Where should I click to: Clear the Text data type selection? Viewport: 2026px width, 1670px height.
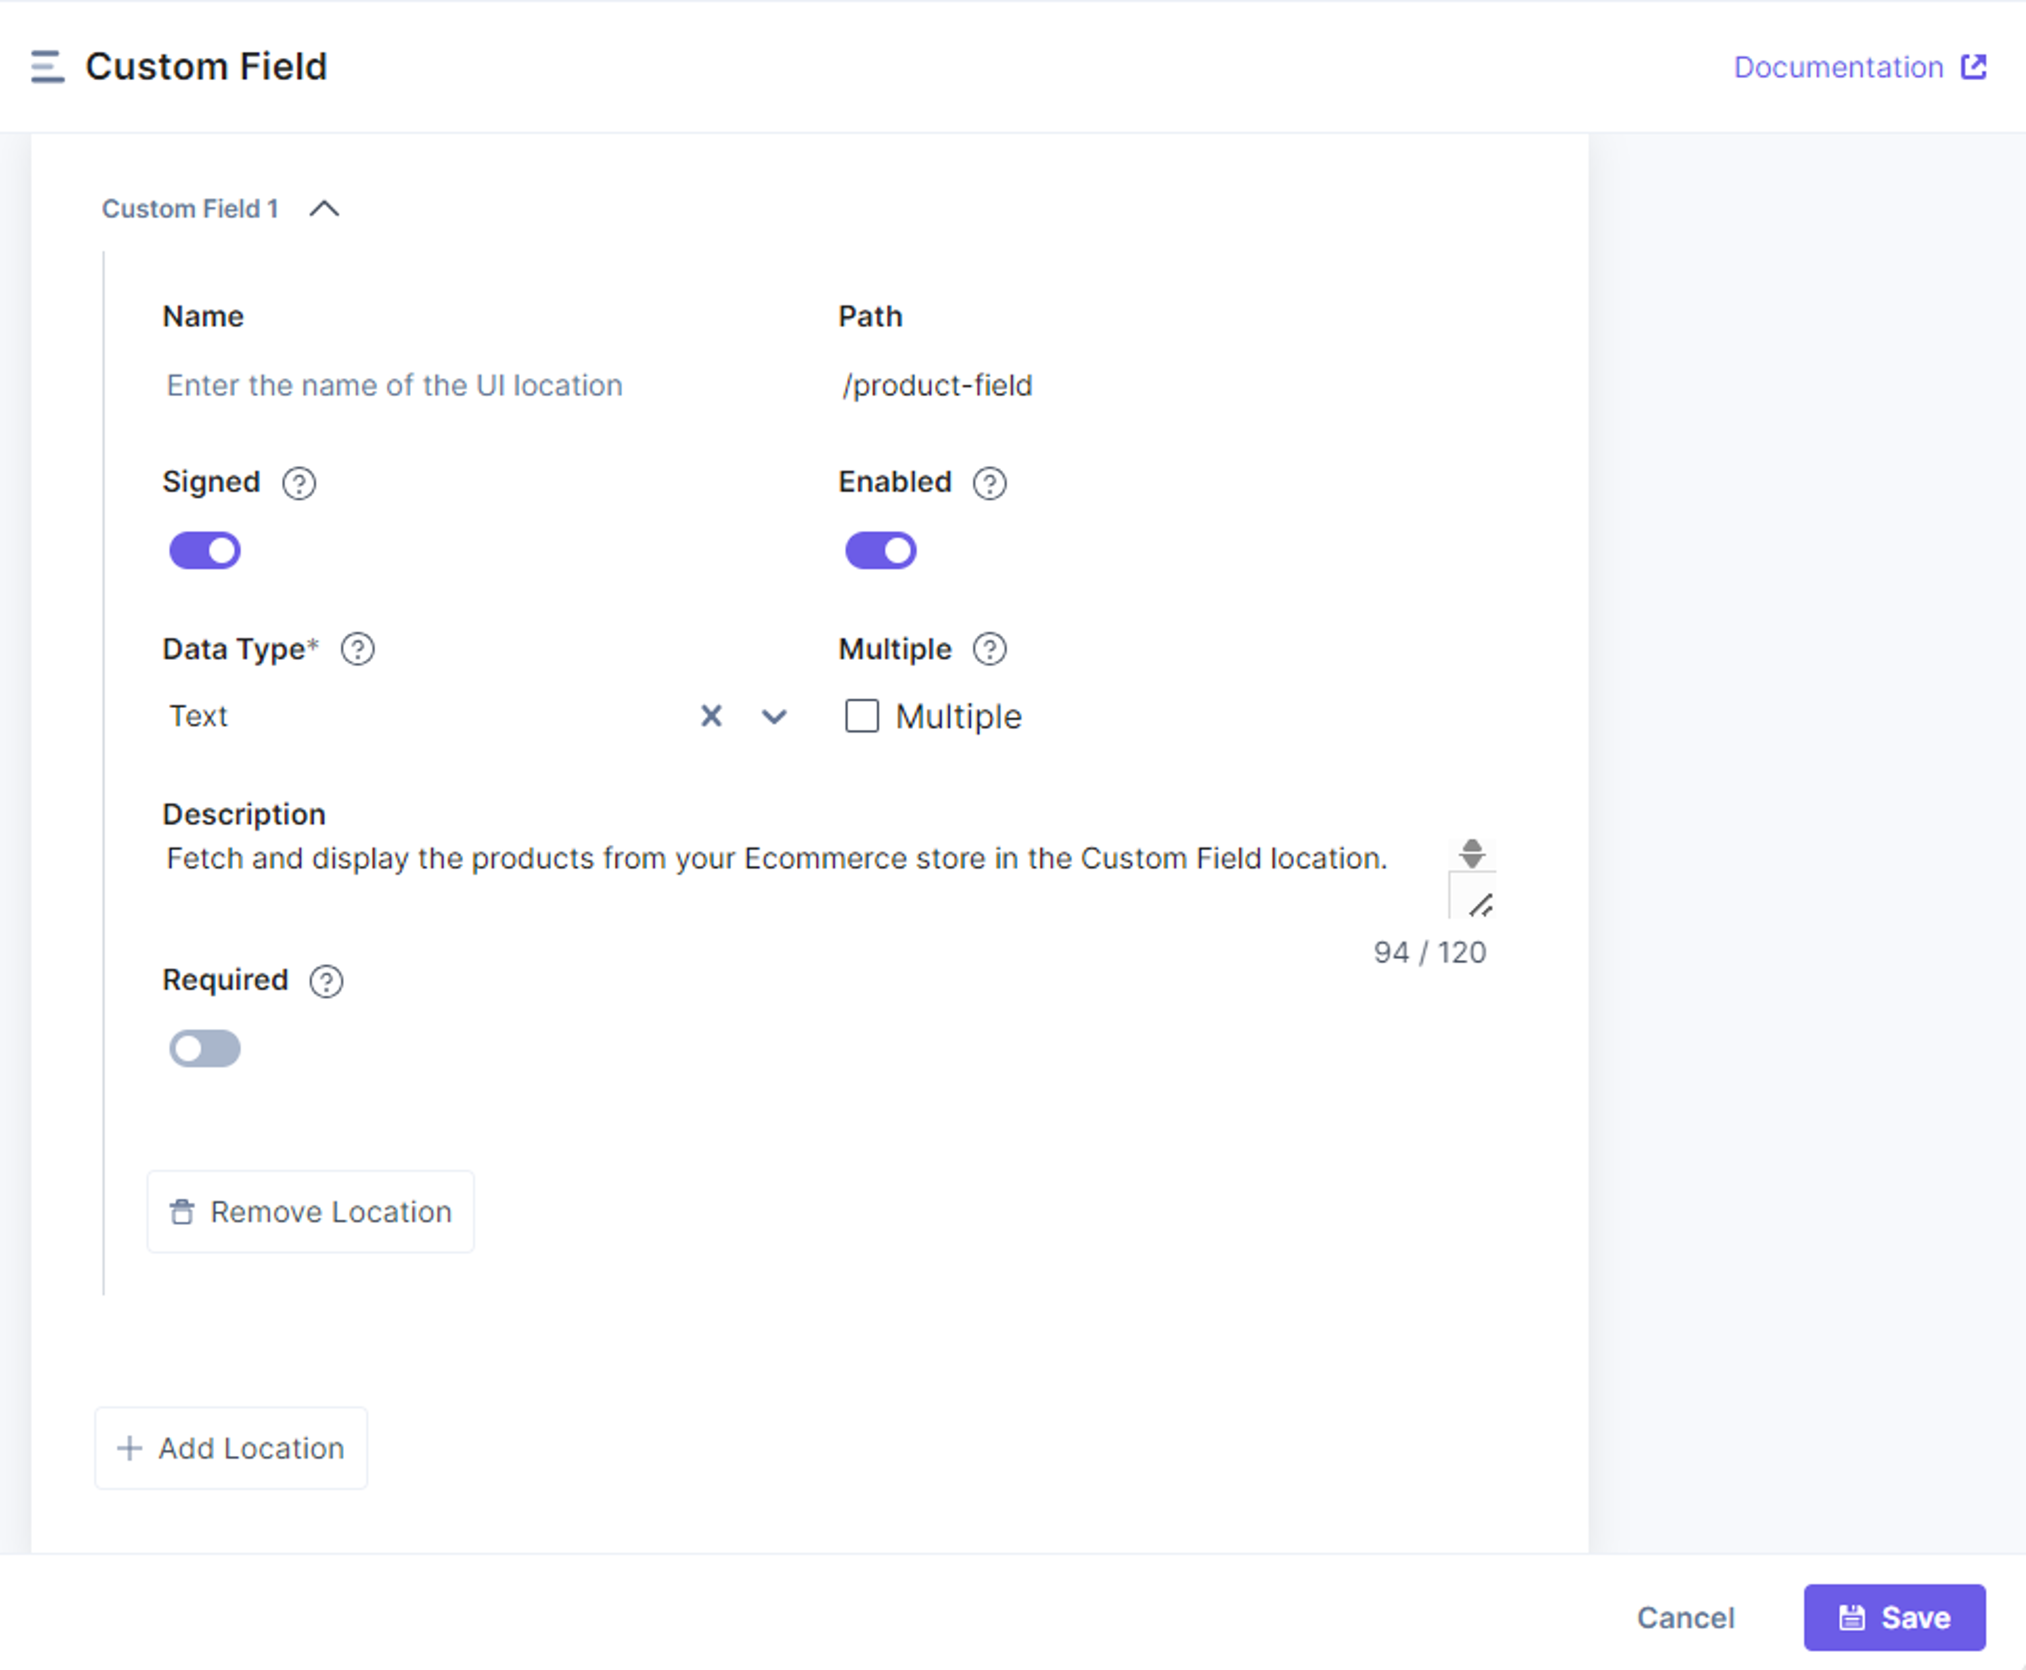tap(711, 715)
